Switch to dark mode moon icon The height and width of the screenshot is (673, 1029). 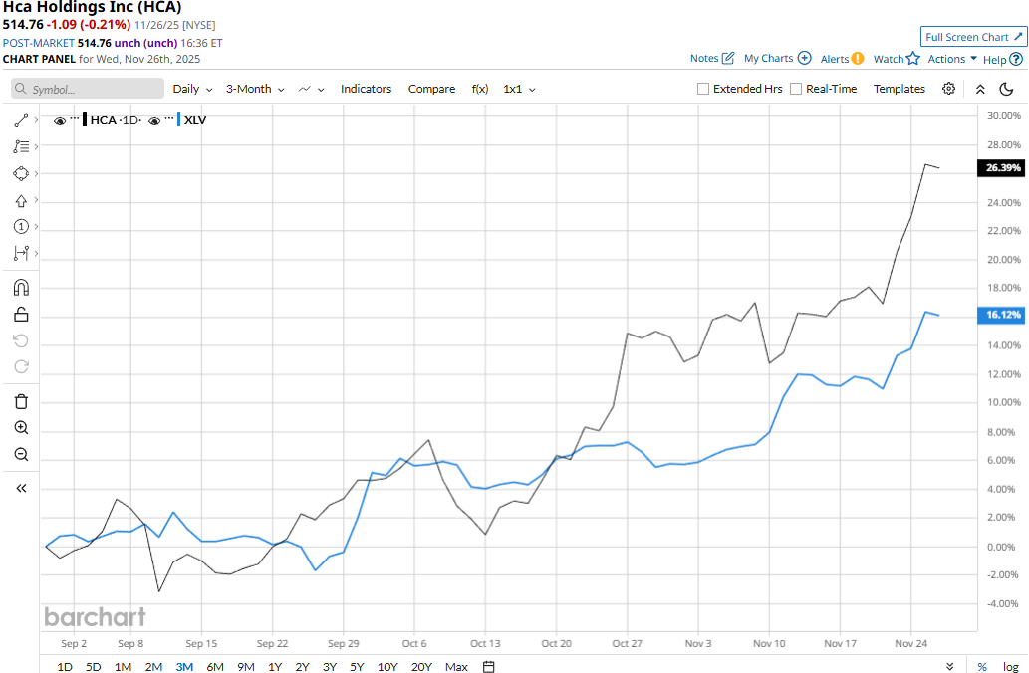click(x=1006, y=89)
